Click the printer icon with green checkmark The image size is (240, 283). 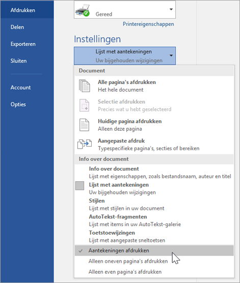[x=83, y=11]
